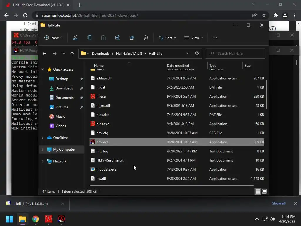Click the Cut scissors icon in the Explorer toolbar
The image size is (301, 226).
point(75,38)
